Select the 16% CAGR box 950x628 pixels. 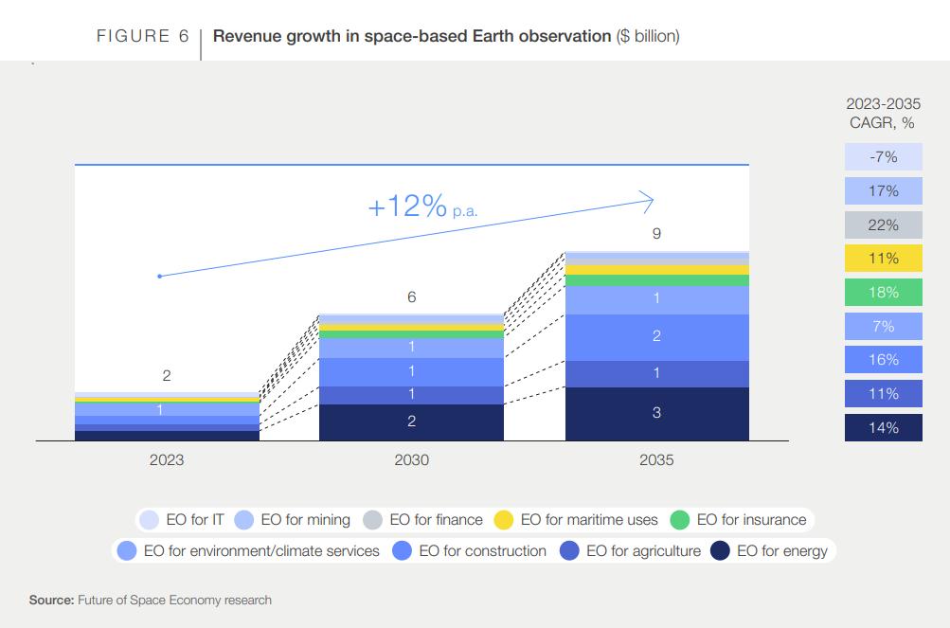pyautogui.click(x=884, y=359)
